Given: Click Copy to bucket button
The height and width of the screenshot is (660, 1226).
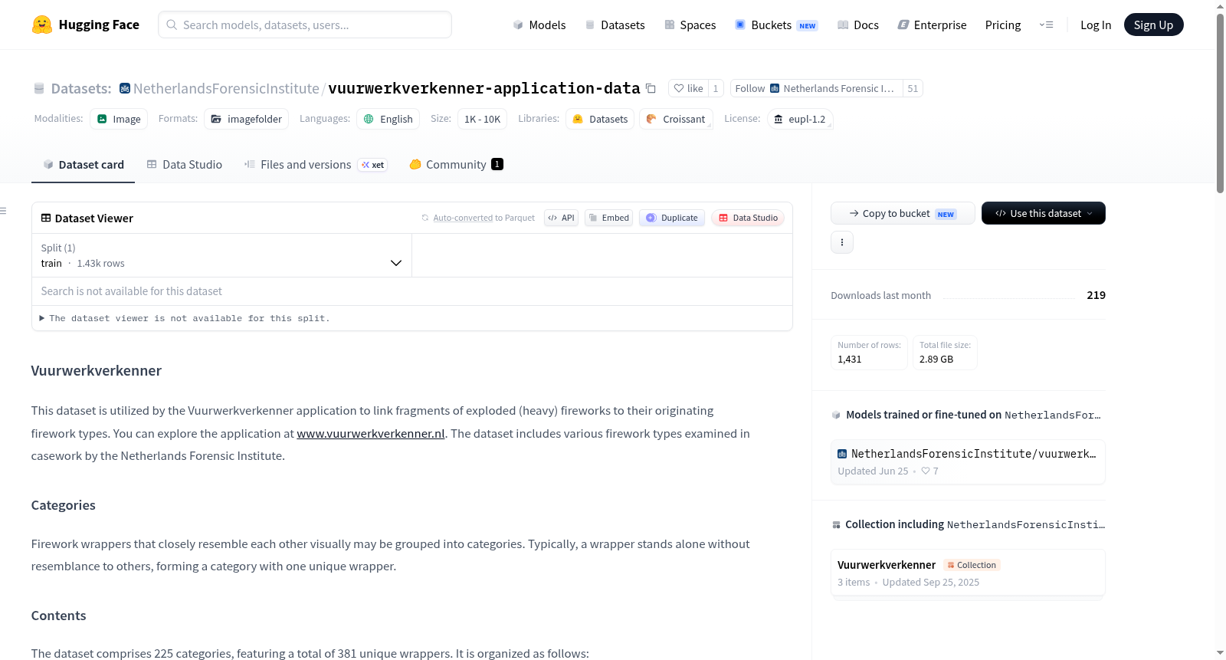Looking at the screenshot, I should tap(903, 213).
